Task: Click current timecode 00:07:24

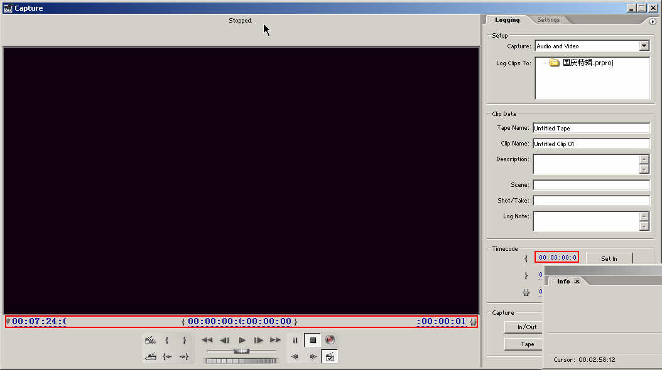Action: click(39, 321)
